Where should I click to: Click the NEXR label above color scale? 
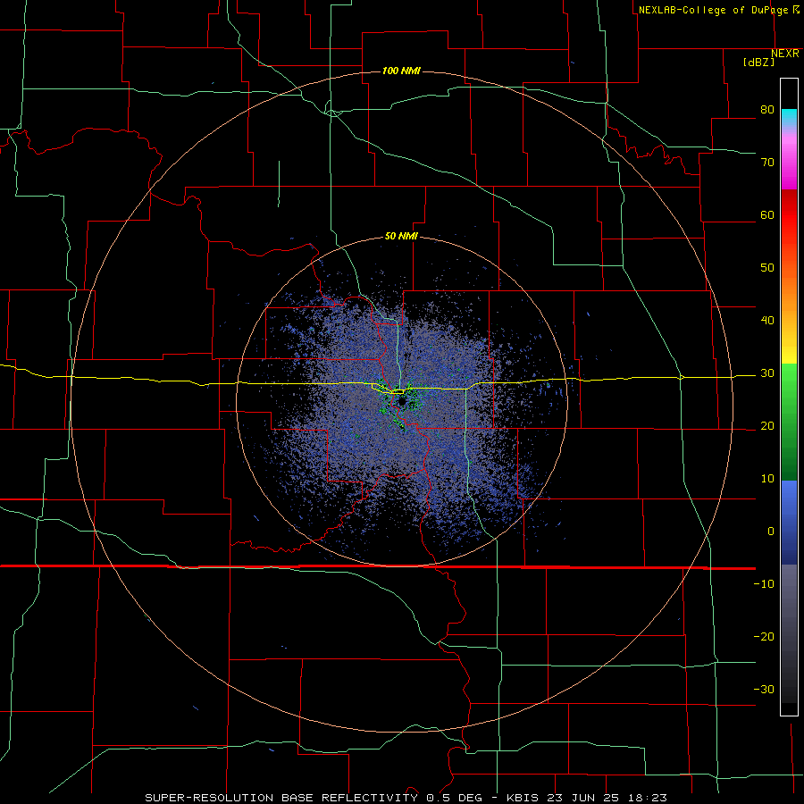[784, 54]
